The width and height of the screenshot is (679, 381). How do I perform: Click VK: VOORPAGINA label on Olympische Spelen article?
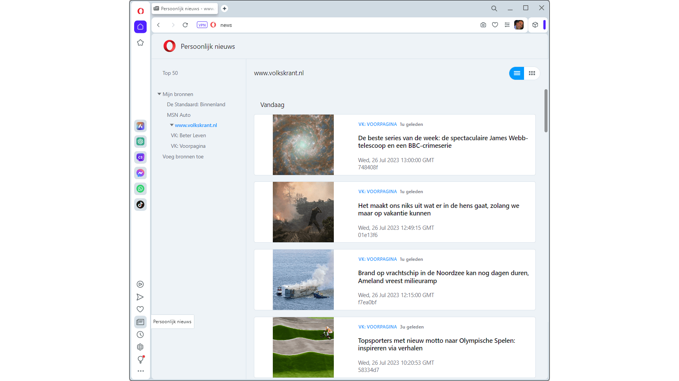378,327
